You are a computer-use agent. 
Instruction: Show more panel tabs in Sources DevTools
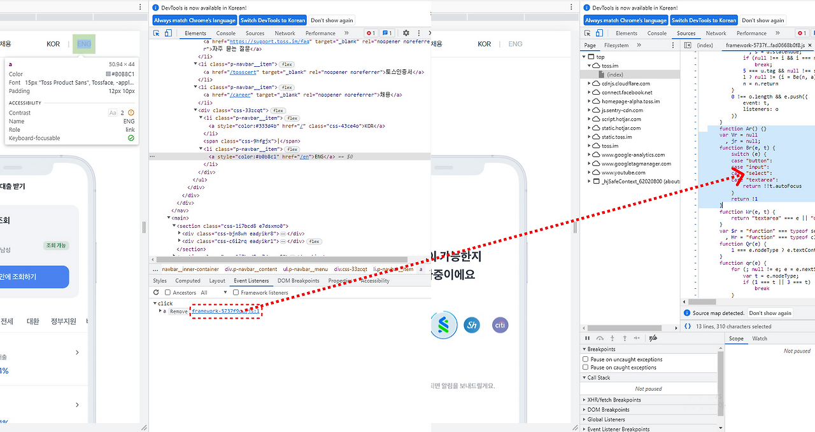click(777, 33)
